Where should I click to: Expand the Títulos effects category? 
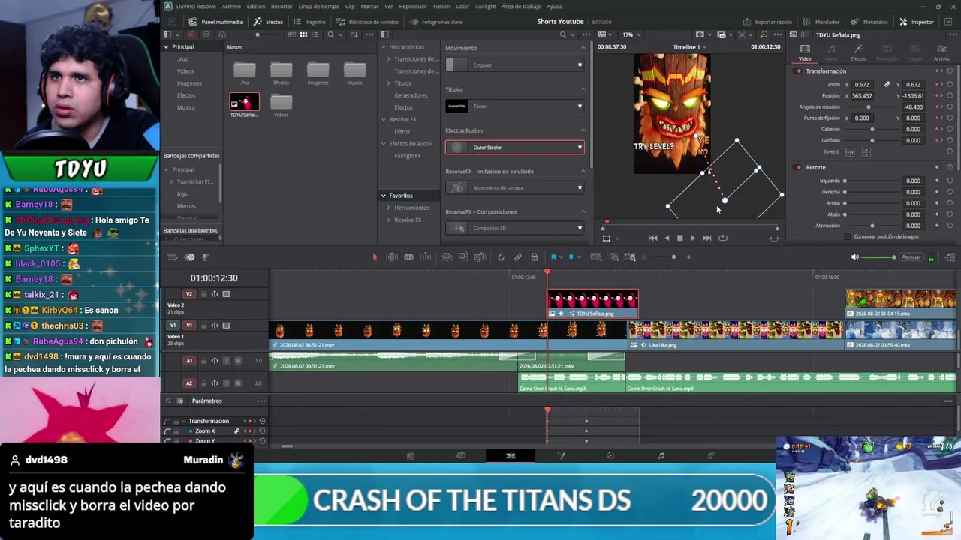click(389, 83)
